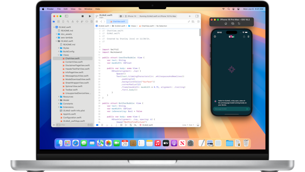Expand the doc_assets folder
This screenshot has width=305, height=172.
(x=56, y=34)
